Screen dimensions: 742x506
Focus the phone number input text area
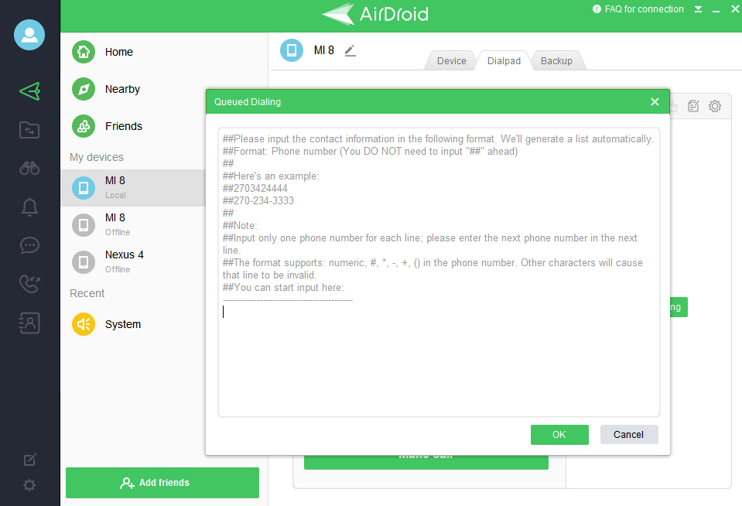(439, 272)
